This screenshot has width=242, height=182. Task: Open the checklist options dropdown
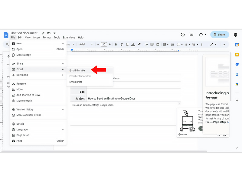(182, 45)
